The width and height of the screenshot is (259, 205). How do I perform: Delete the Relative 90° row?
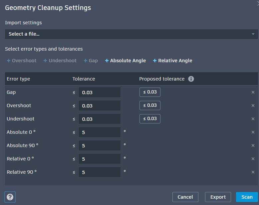click(x=253, y=172)
